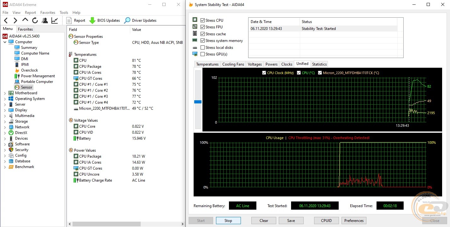Refresh the sensor data with refresh icon
450x227 pixels.
pos(35,20)
